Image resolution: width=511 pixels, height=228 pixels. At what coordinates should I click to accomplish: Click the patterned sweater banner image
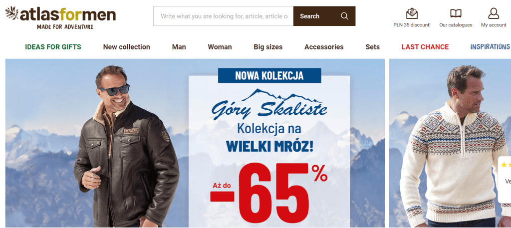450,143
